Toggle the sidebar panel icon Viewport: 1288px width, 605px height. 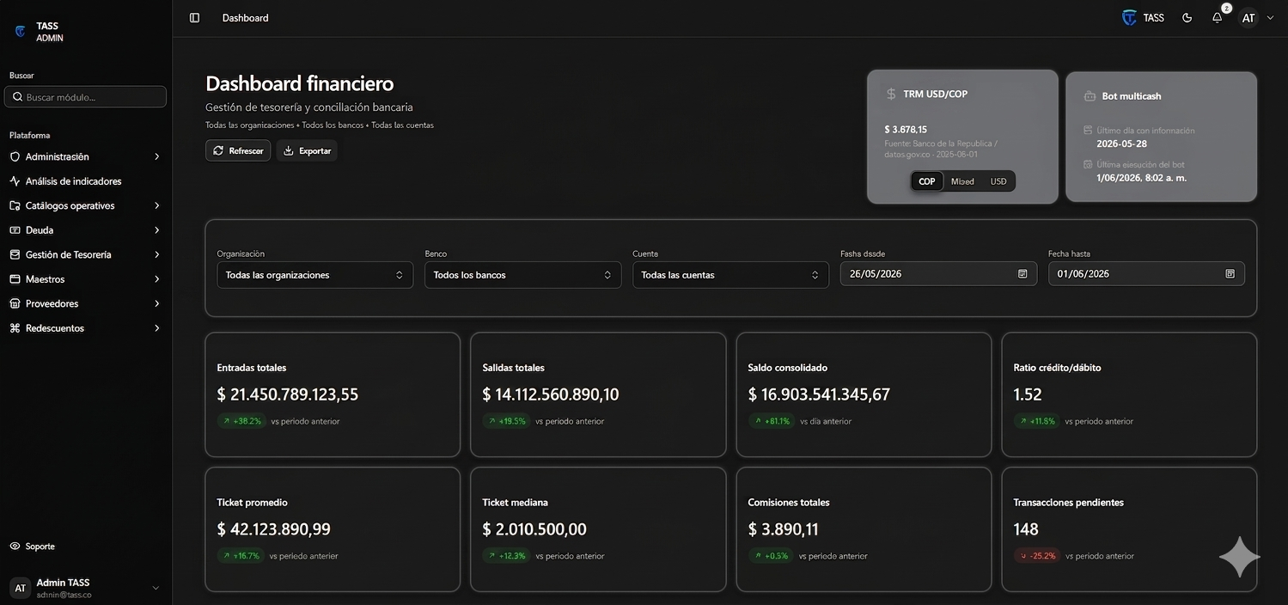pos(194,18)
